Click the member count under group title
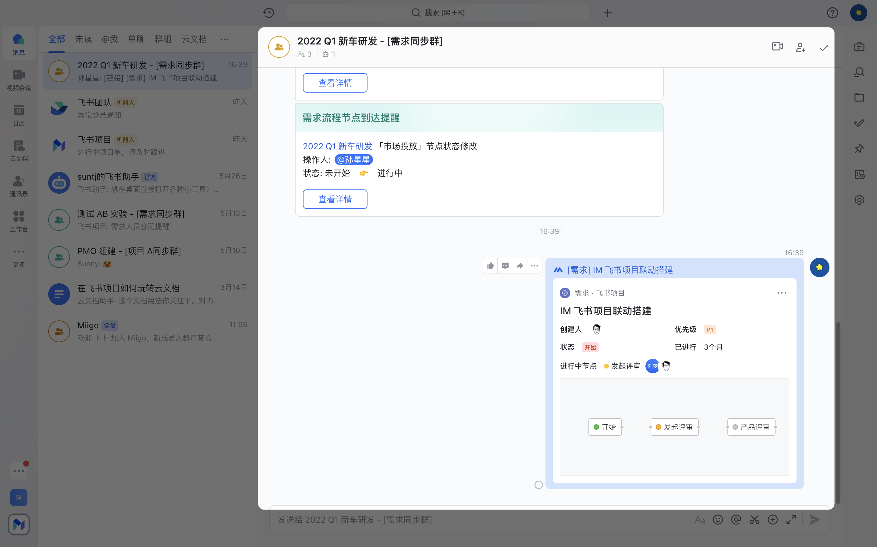This screenshot has width=877, height=547. point(304,54)
